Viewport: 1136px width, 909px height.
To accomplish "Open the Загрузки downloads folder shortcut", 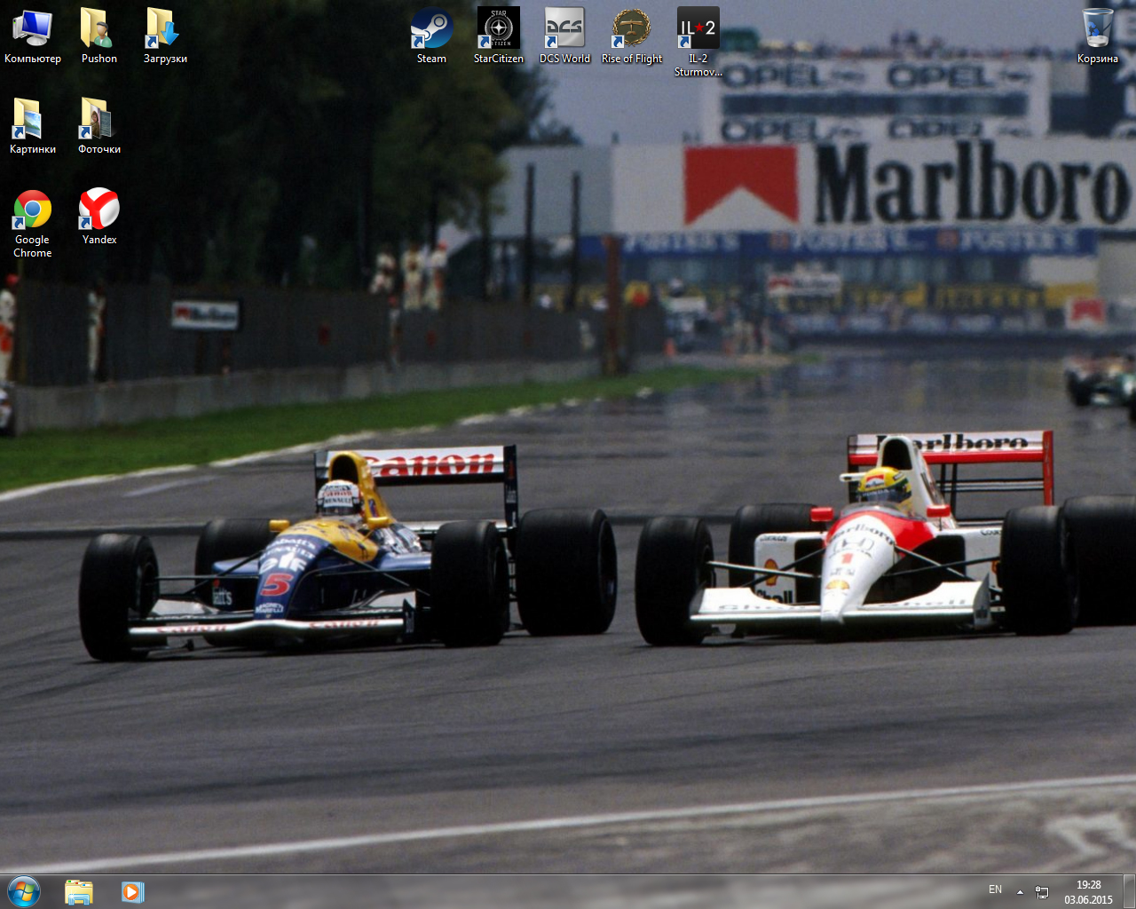I will coord(165,36).
